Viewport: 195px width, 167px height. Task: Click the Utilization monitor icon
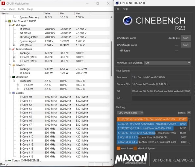pyautogui.click(x=13, y=77)
